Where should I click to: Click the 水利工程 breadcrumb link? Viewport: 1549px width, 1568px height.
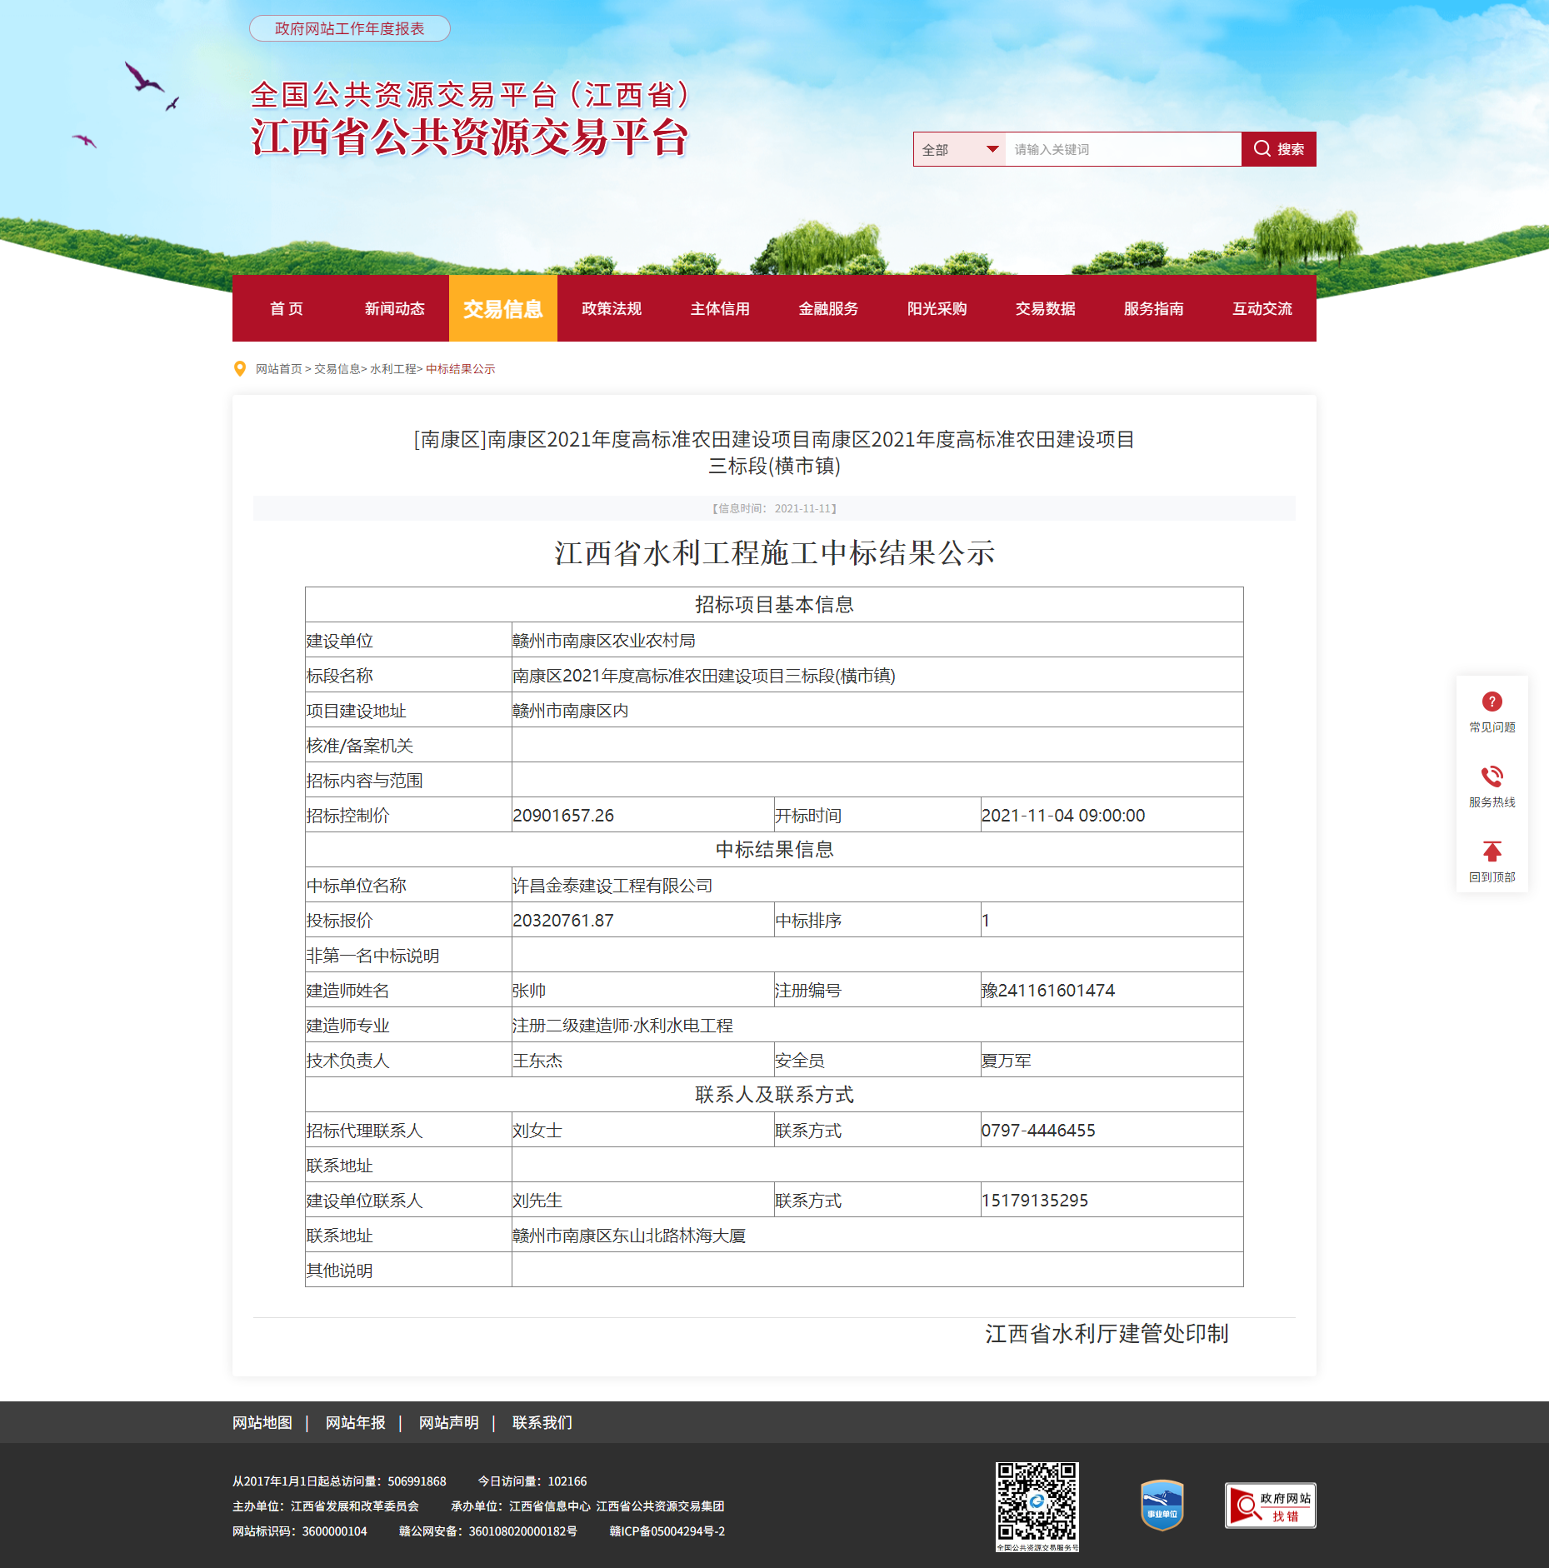392,369
